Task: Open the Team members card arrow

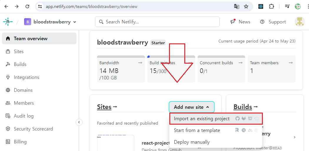Action: (x=291, y=63)
